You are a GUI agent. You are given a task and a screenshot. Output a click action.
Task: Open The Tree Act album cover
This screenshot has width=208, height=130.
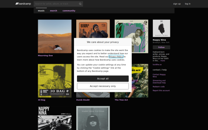tap(140, 81)
